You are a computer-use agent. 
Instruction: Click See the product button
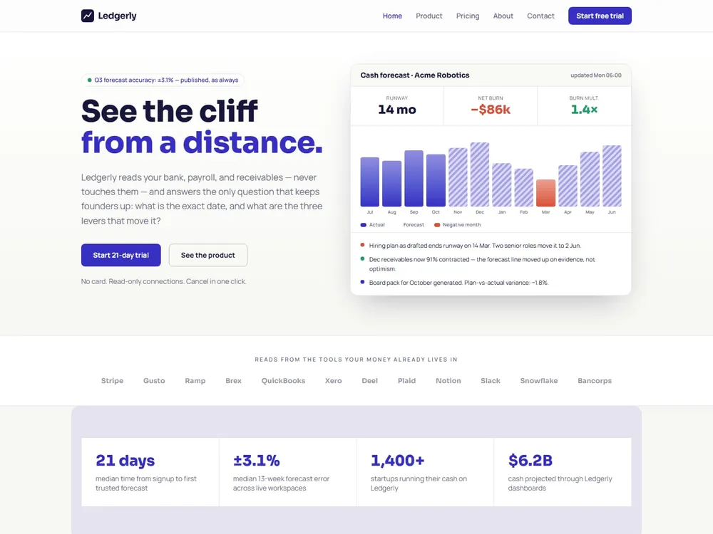pos(207,255)
